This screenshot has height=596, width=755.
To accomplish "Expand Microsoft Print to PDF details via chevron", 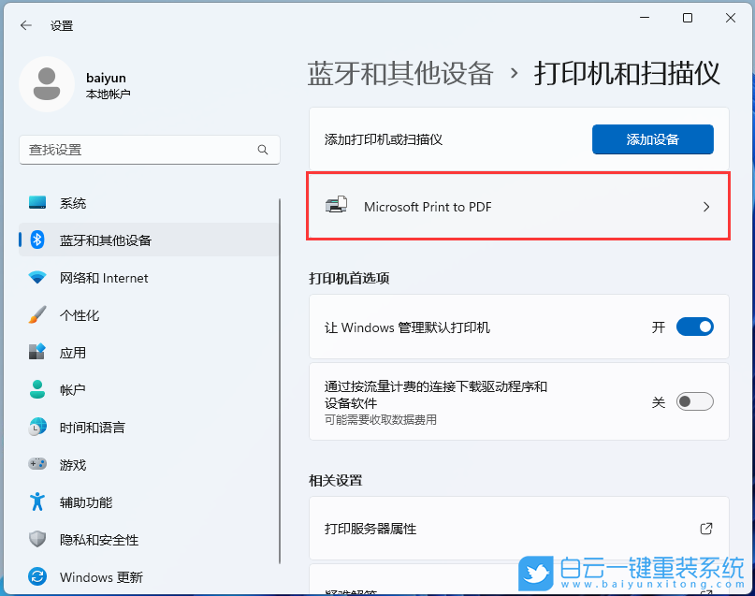I will [x=707, y=207].
